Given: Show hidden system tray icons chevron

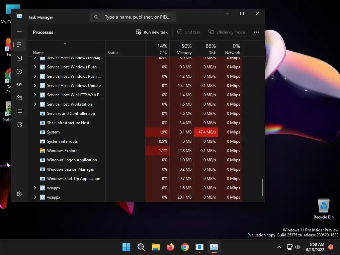Looking at the screenshot, I should [279, 247].
